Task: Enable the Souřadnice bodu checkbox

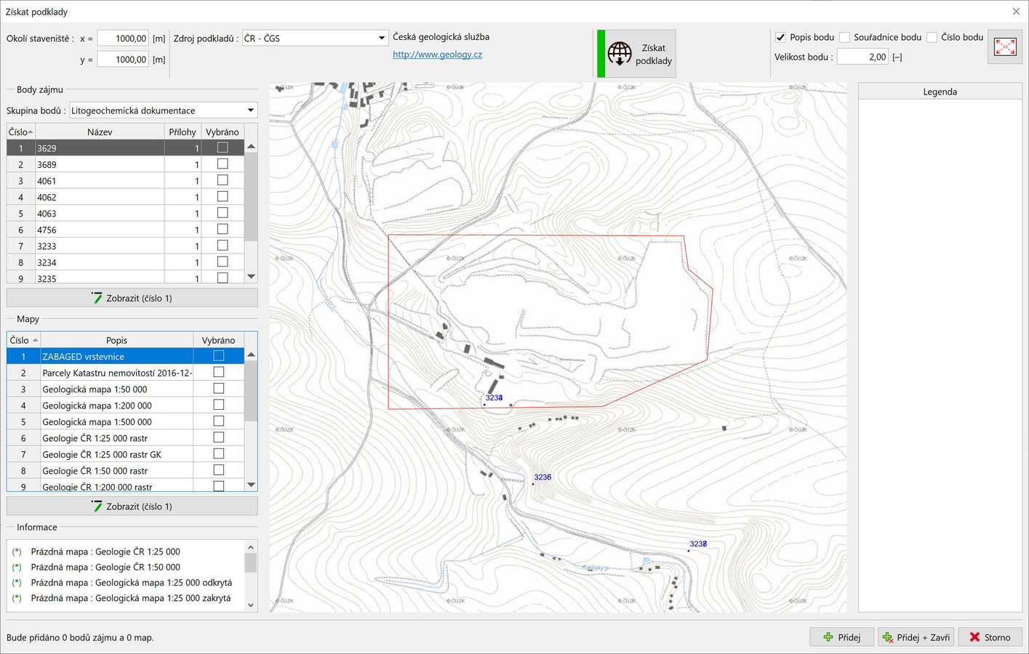Action: coord(844,37)
